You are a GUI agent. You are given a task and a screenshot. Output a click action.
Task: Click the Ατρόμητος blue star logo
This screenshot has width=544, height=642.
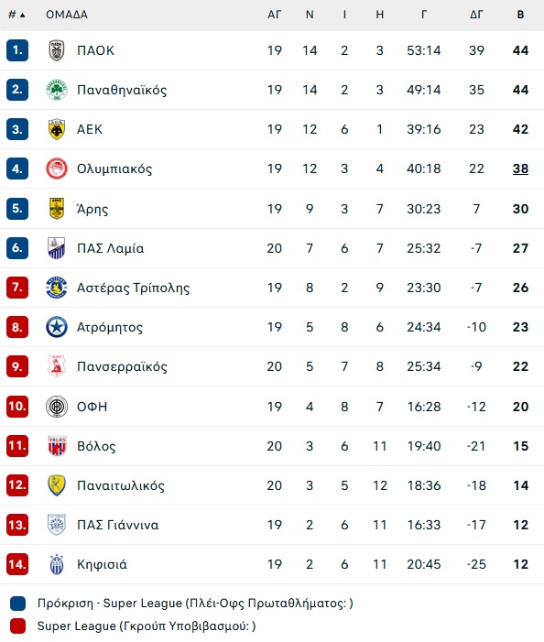point(57,327)
